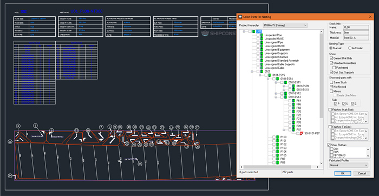Select the Unassigned Structure tree item

click(276, 57)
